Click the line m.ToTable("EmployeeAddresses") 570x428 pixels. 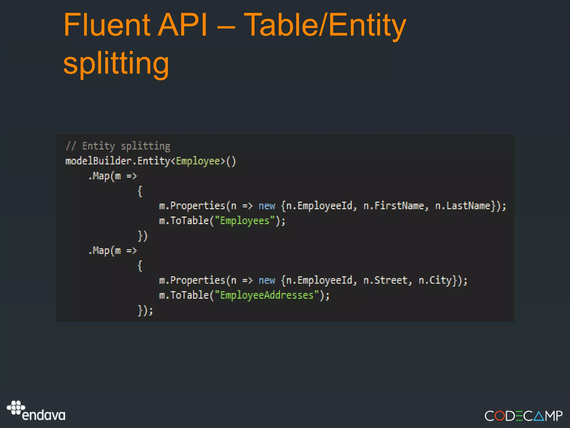[244, 295]
